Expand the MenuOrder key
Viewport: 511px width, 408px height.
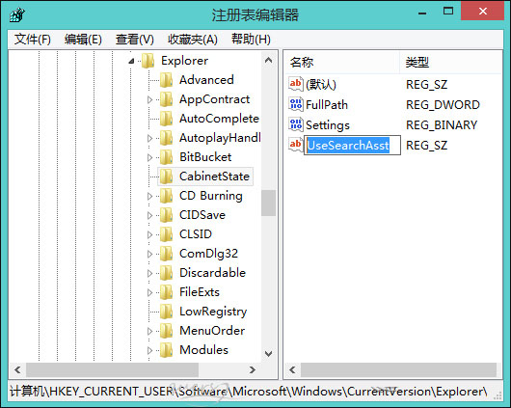point(149,331)
